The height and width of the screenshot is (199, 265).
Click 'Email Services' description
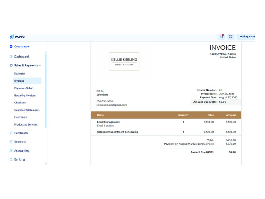click(105, 126)
